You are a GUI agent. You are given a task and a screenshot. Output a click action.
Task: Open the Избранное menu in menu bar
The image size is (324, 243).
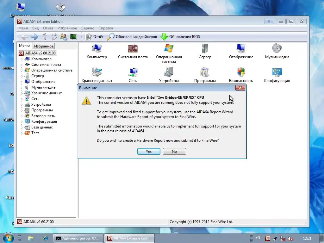pos(67,28)
